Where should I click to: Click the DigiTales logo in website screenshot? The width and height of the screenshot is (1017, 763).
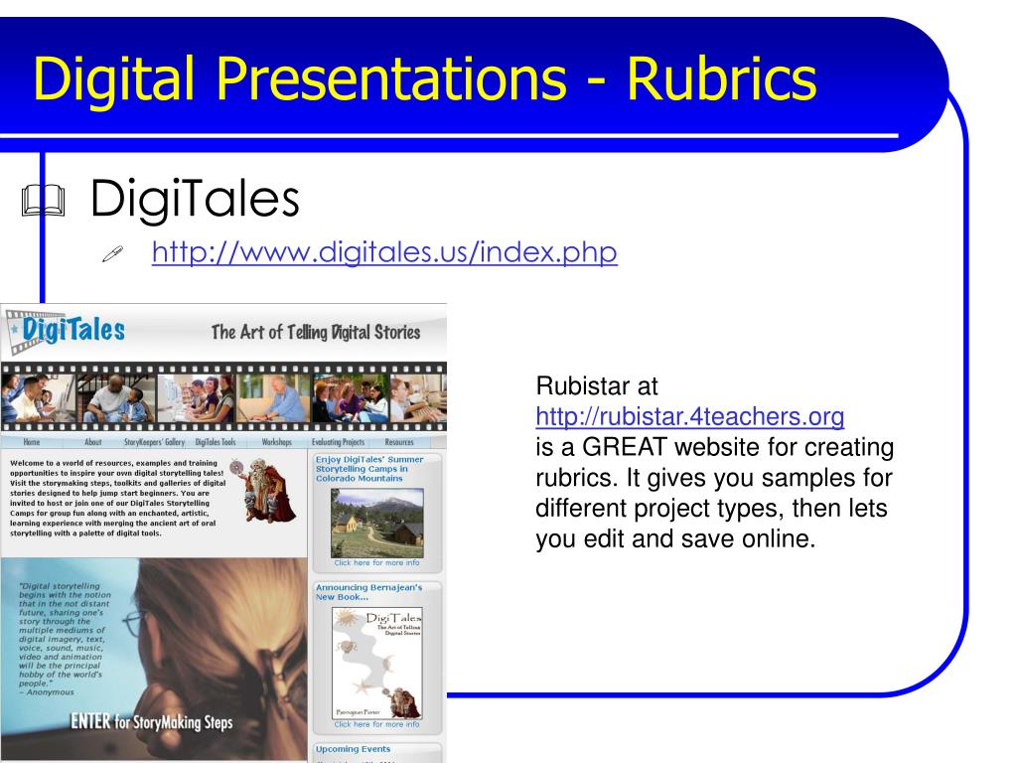(x=67, y=331)
